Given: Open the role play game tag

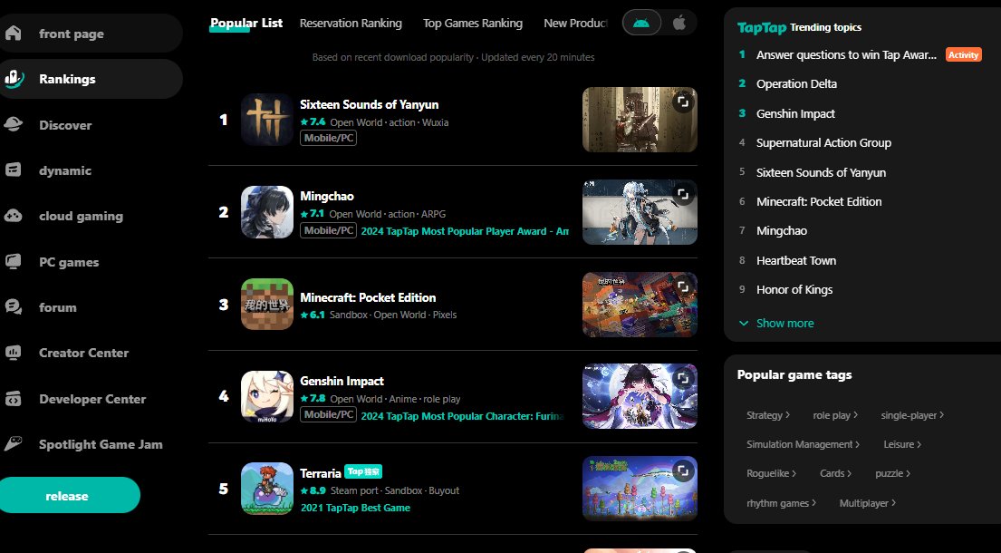Looking at the screenshot, I should (x=835, y=415).
